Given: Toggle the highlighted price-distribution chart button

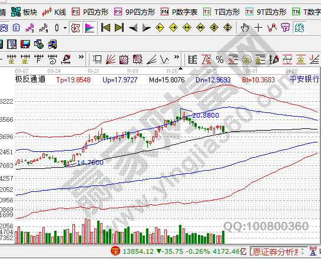Looking at the screenshot, I should coord(90,28).
